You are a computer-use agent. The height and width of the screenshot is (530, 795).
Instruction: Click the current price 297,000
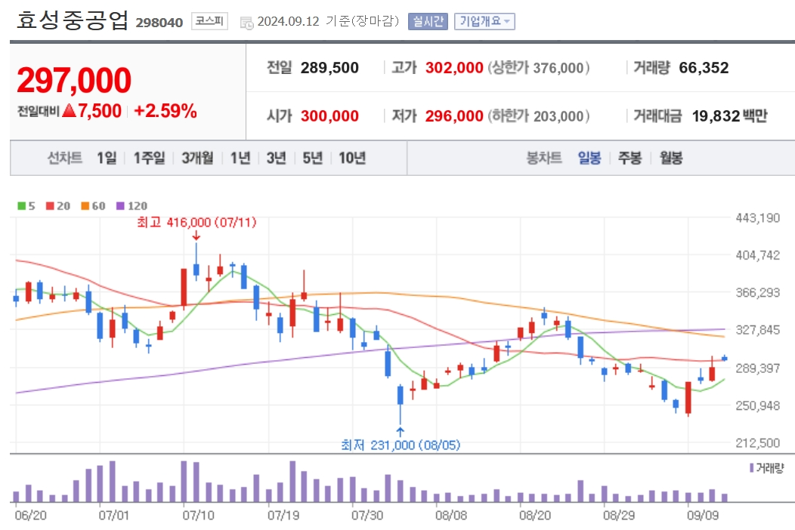tap(74, 81)
